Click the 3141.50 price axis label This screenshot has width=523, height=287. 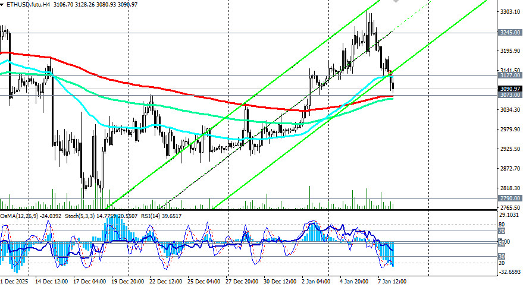pyautogui.click(x=511, y=70)
